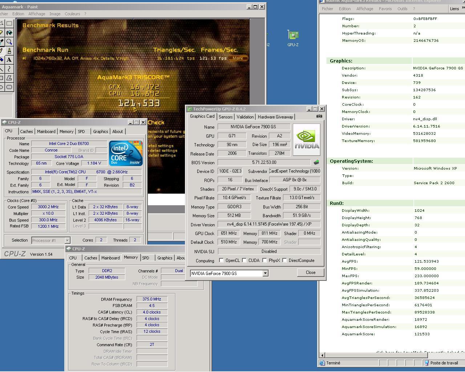Open Couleurs menu in Paint
The width and height of the screenshot is (465, 372).
point(72,14)
